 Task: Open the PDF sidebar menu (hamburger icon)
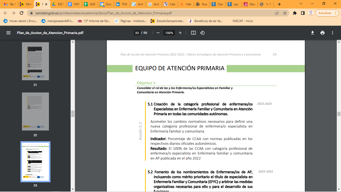coord(8,33)
